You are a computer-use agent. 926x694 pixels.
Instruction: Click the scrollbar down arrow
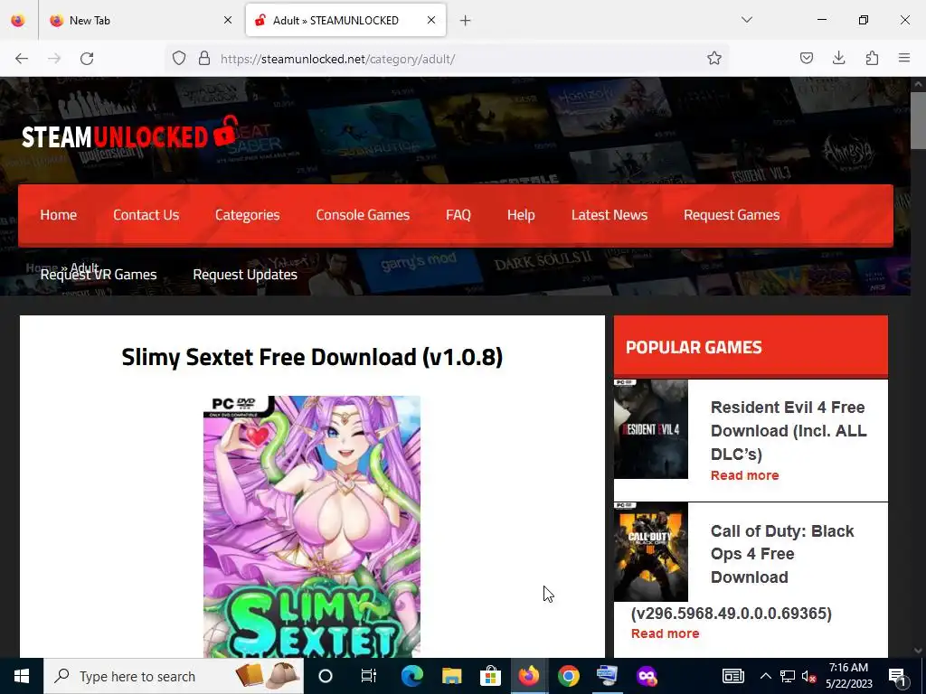(x=919, y=651)
